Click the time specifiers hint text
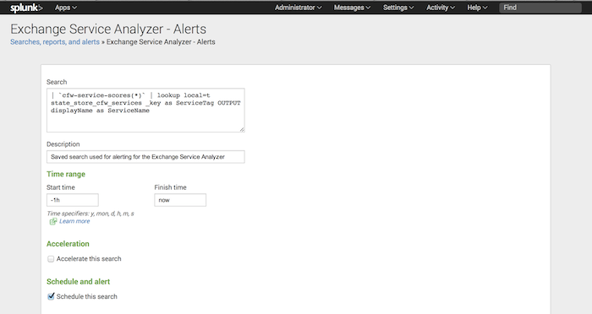Image resolution: width=592 pixels, height=314 pixels. pos(90,214)
